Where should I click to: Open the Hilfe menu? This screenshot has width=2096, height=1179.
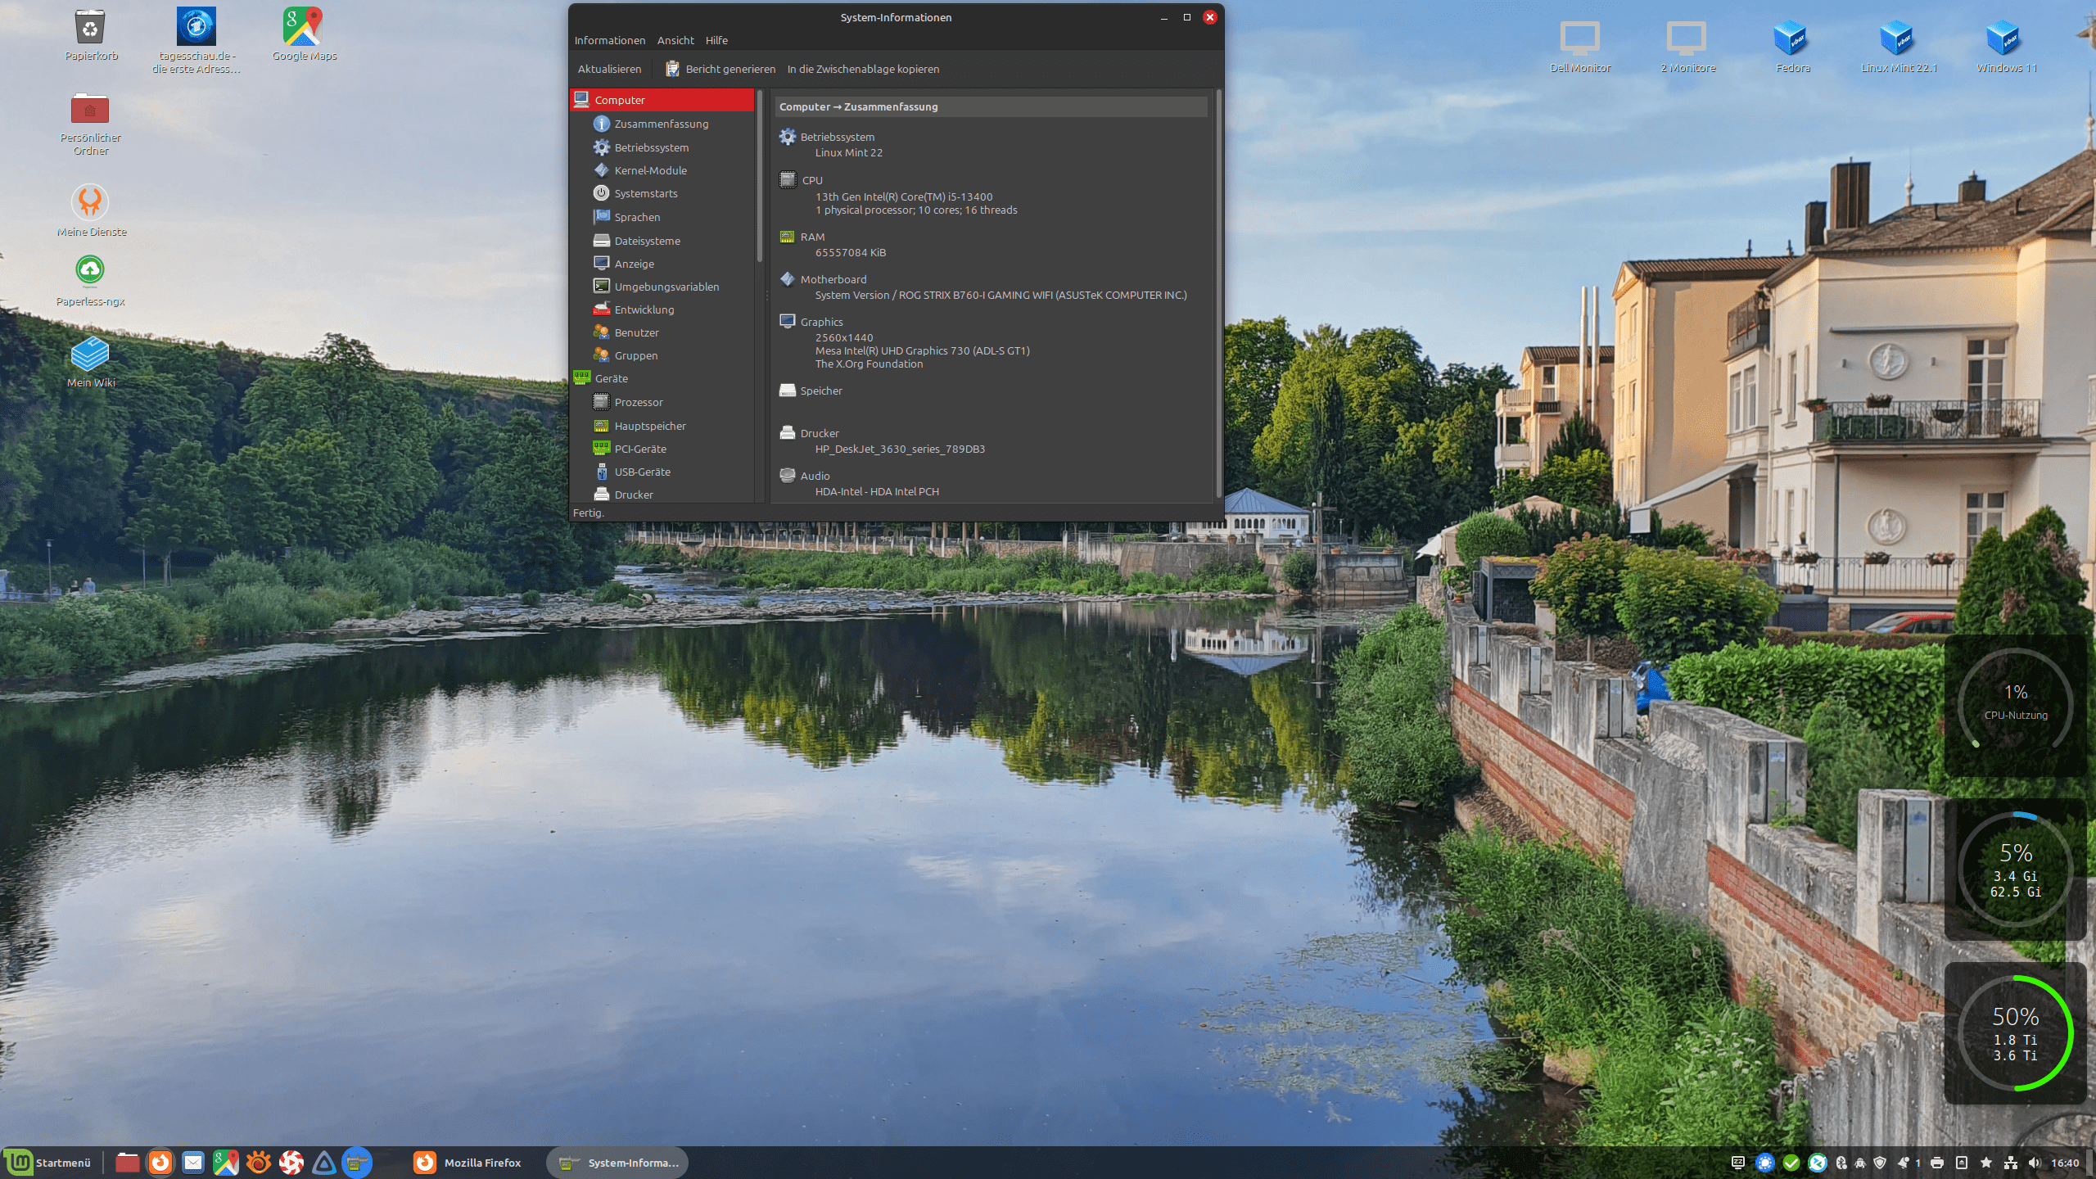point(716,40)
